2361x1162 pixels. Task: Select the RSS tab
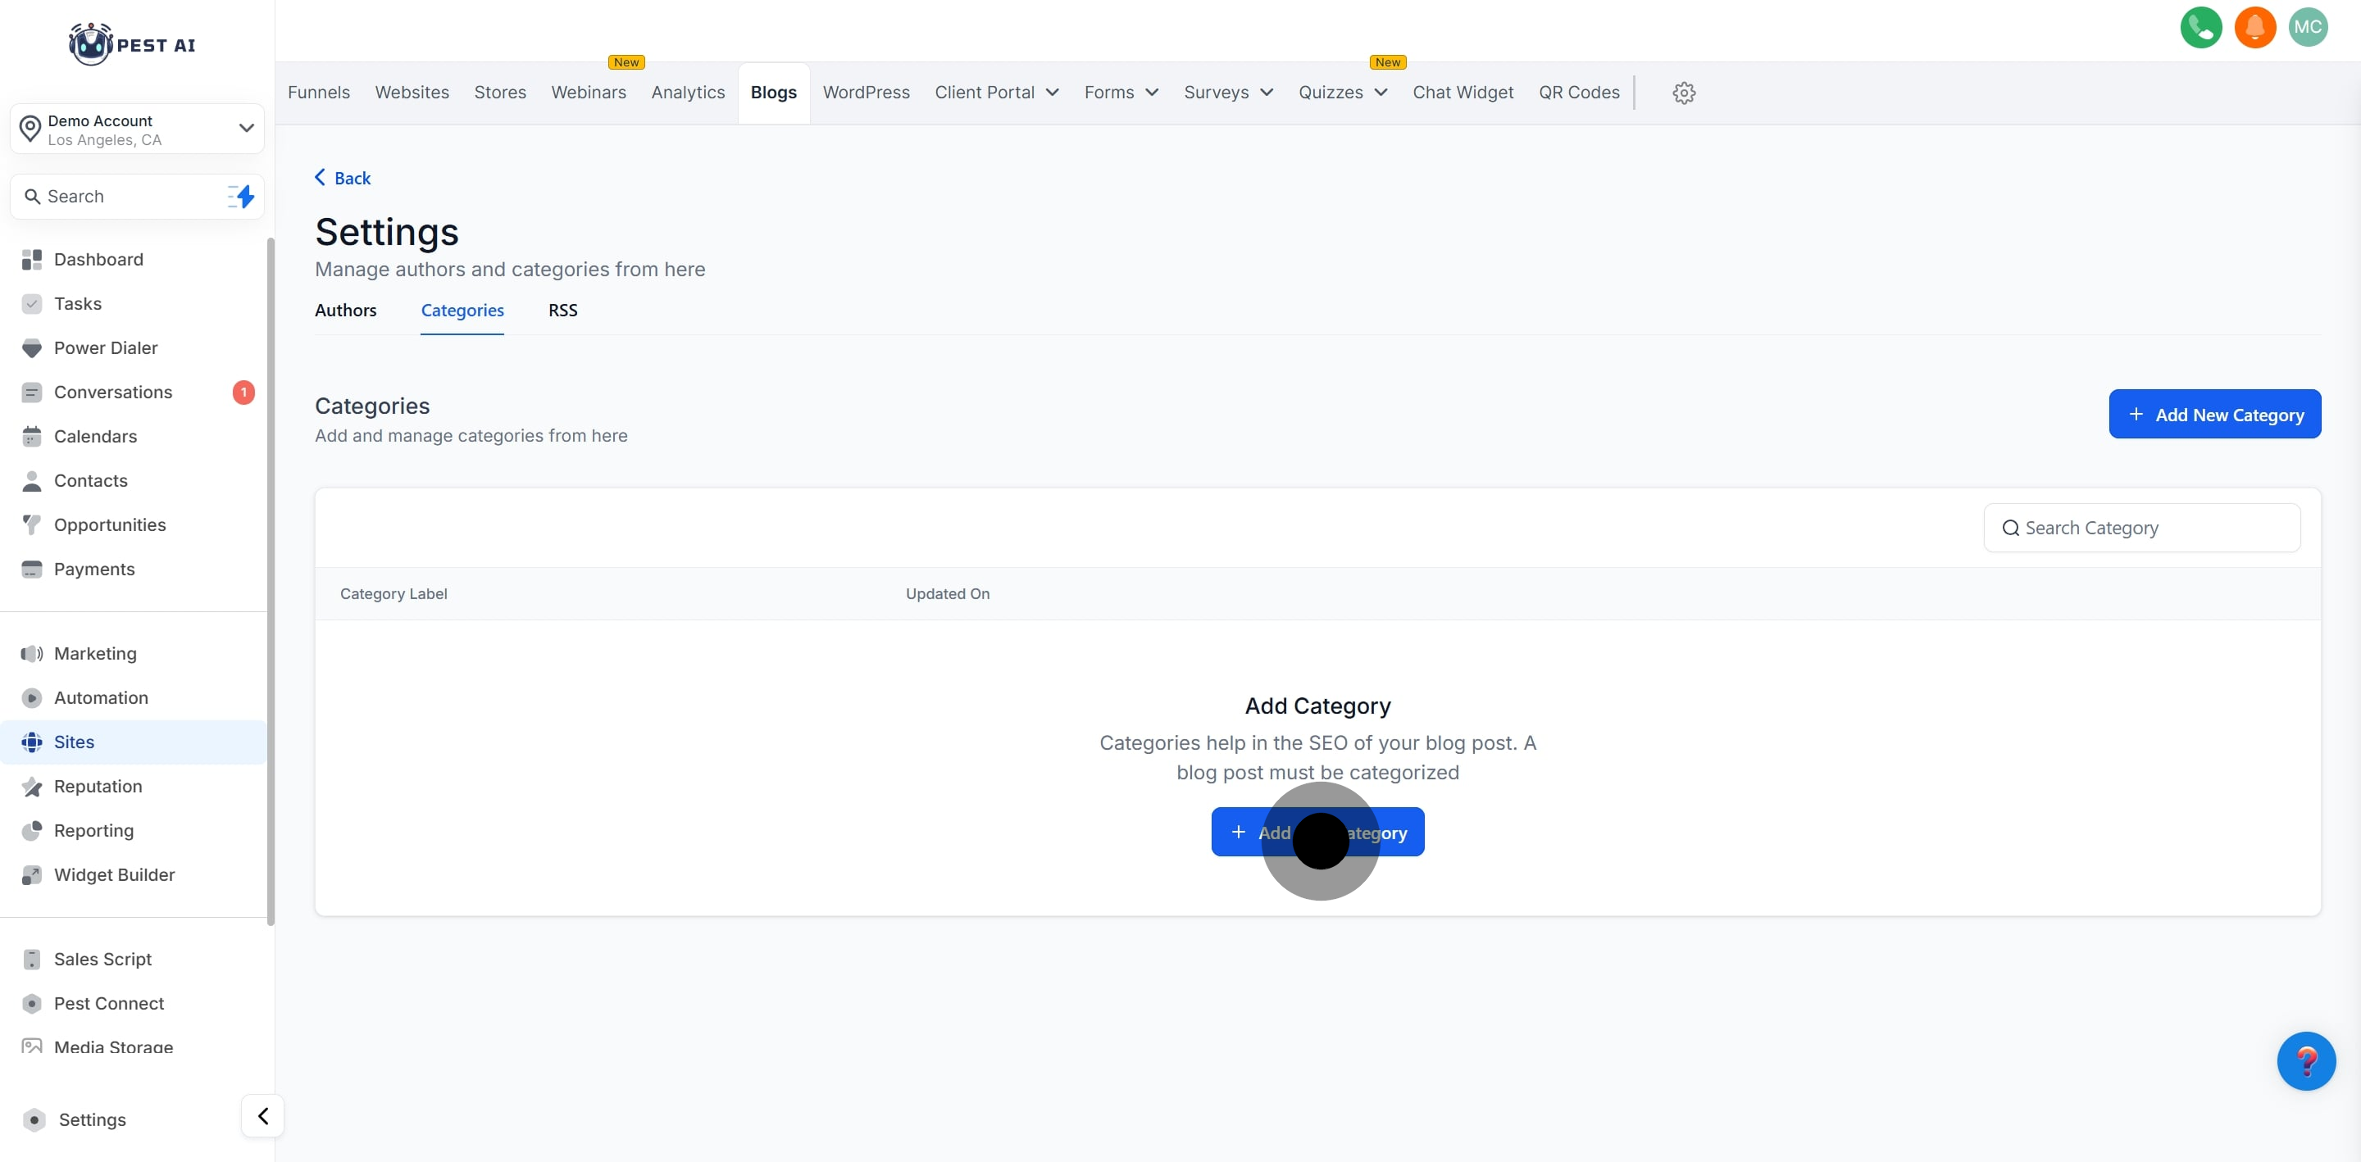tap(562, 311)
